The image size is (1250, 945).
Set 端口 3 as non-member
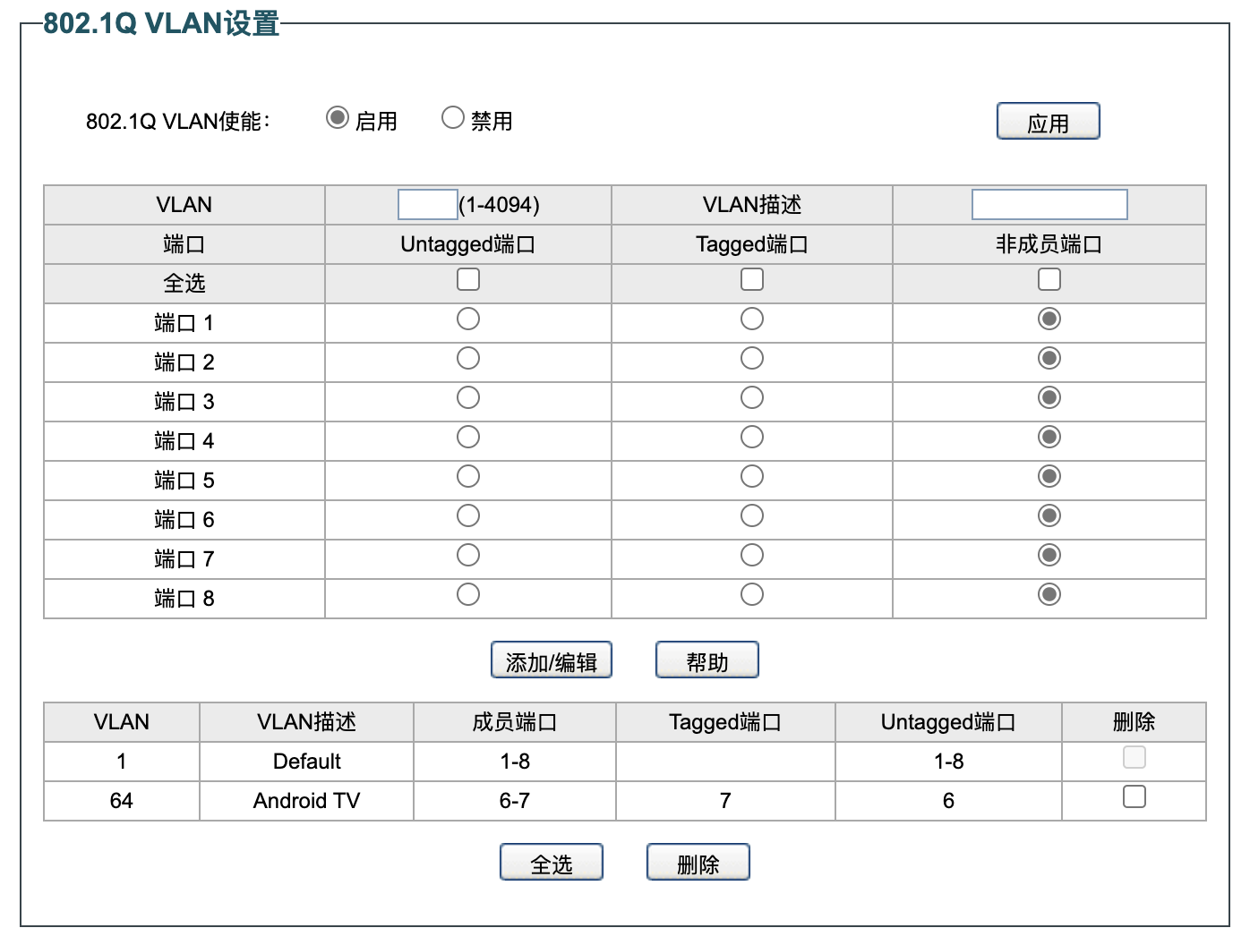point(1049,398)
